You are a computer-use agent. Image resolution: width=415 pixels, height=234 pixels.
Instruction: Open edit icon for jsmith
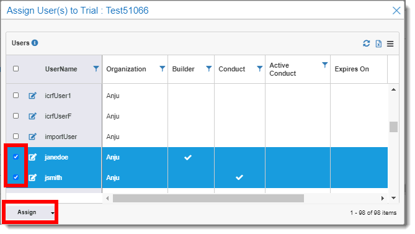pos(32,178)
